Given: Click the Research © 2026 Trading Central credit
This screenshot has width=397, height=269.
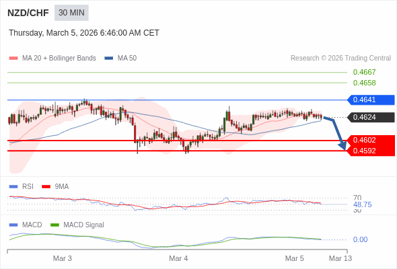Looking at the screenshot, I should pyautogui.click(x=340, y=59).
